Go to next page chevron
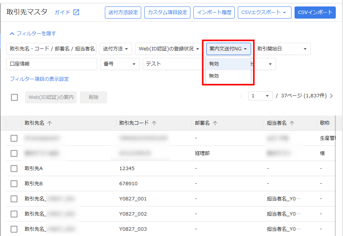The height and width of the screenshot is (236, 343). [x=332, y=96]
